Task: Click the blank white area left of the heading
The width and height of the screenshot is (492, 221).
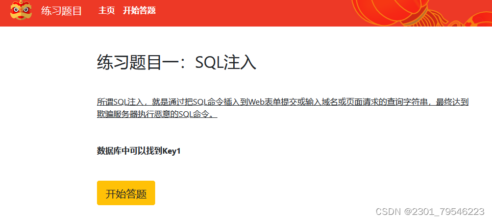Action: (x=47, y=63)
